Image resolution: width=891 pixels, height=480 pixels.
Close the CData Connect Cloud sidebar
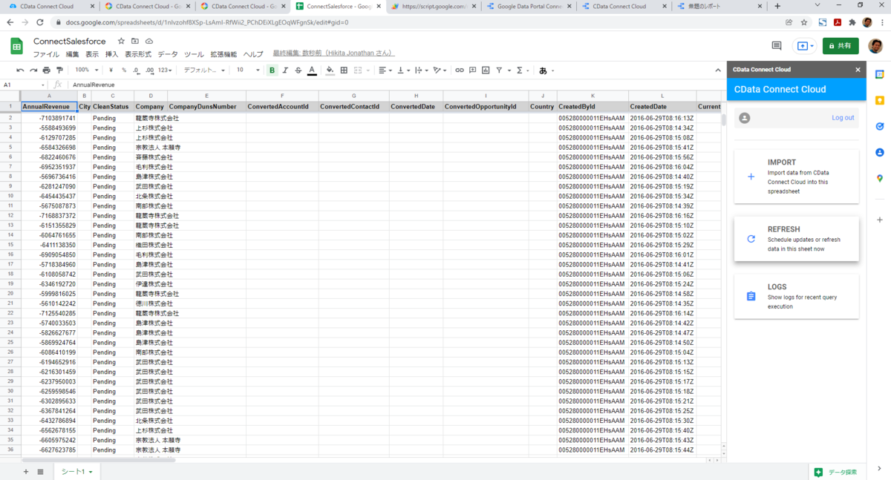[x=858, y=70]
